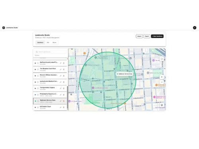Click the list scrollbar down arrow
Viewport: 199px width, 149px height.
pyautogui.click(x=67, y=110)
